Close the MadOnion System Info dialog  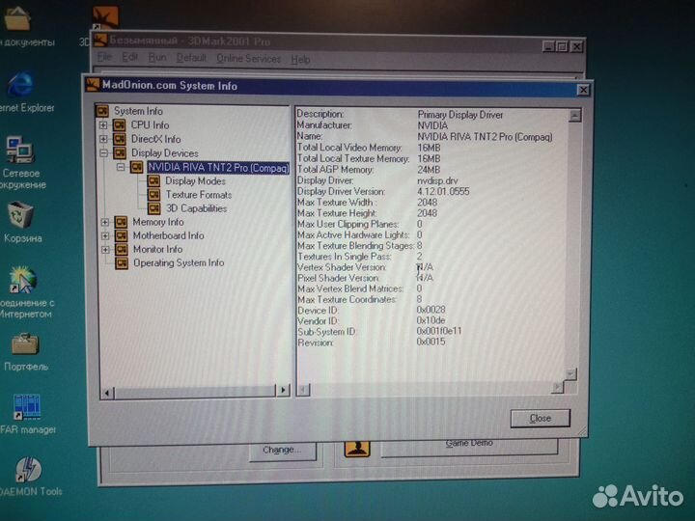[x=583, y=90]
